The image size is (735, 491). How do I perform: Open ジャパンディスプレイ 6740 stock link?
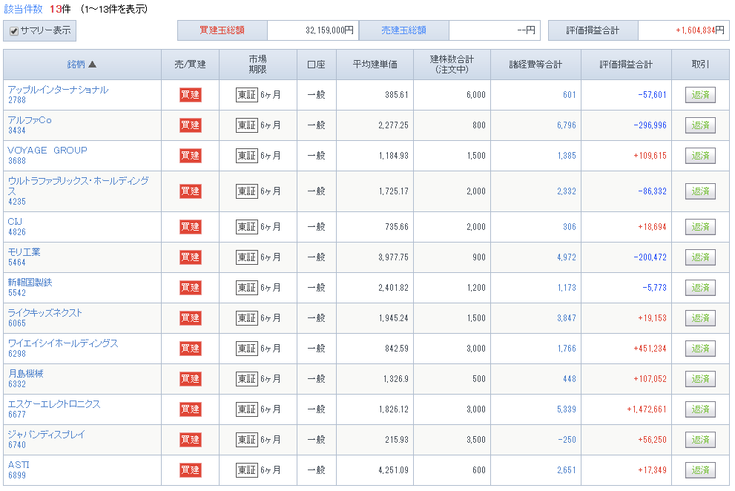click(47, 439)
